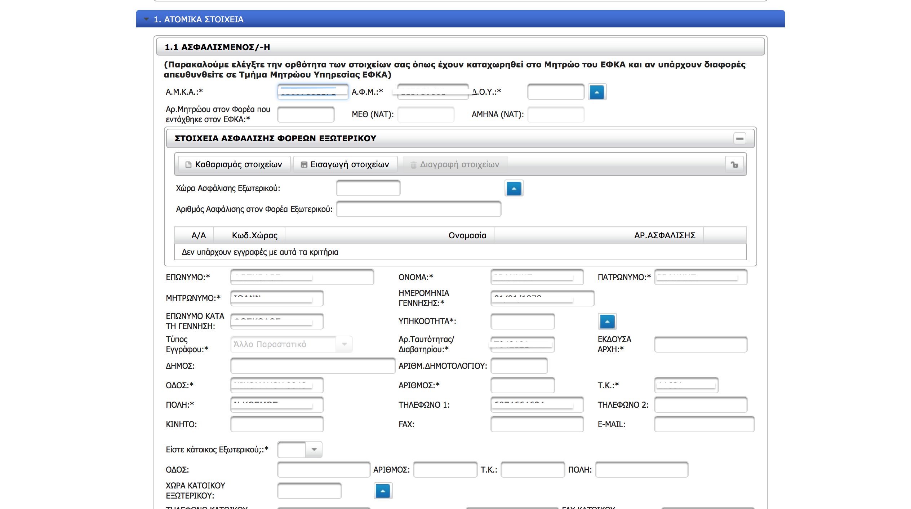Image resolution: width=911 pixels, height=509 pixels.
Task: Open the Τύπος Εγγράφου dropdown
Action: 344,344
